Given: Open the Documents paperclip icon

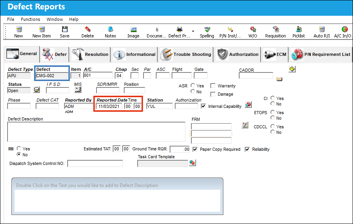Looking at the screenshot, I should [157, 30].
